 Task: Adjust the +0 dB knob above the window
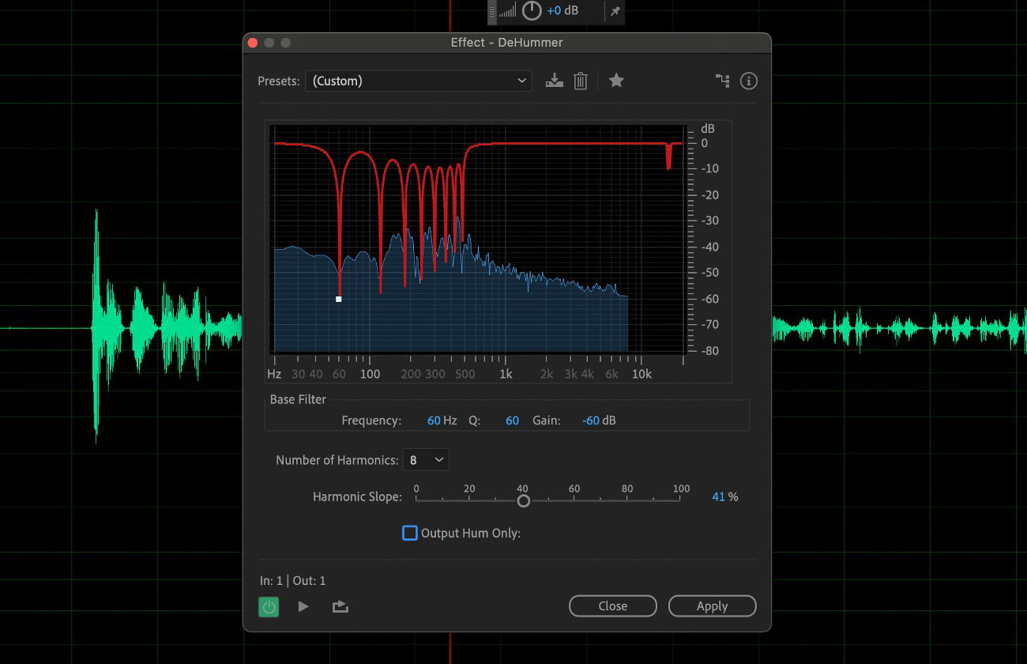(x=532, y=11)
